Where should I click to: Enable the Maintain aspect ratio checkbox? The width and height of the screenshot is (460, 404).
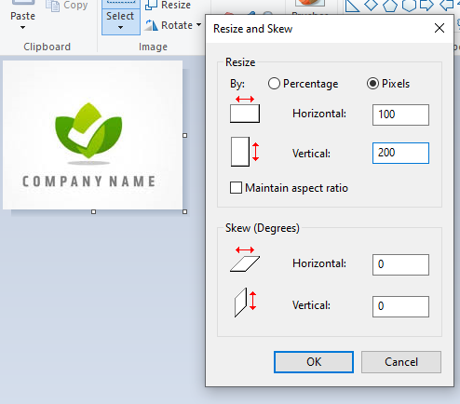[236, 188]
